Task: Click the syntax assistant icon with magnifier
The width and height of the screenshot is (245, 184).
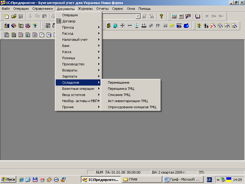Action: [188, 17]
